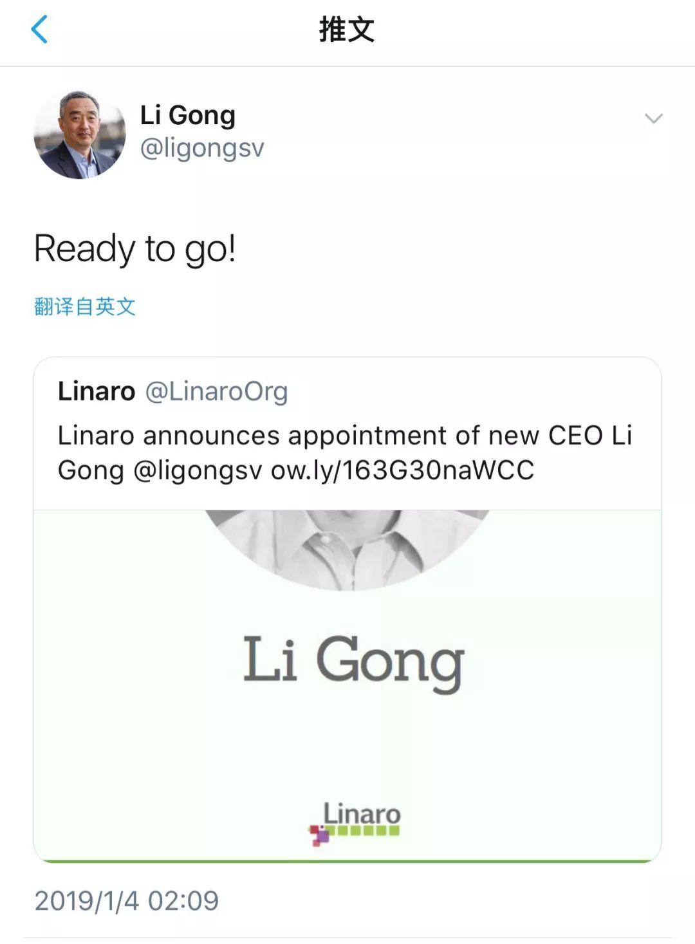Image resolution: width=695 pixels, height=944 pixels.
Task: Open Li Gong's profile avatar photo
Action: pos(79,134)
